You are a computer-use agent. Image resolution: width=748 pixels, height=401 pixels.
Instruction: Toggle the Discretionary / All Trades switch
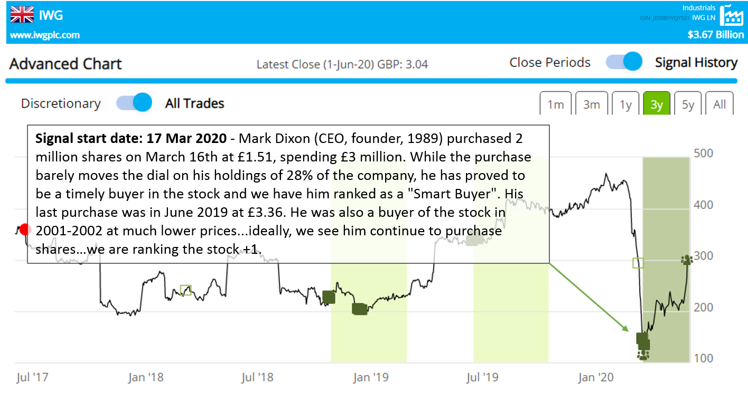[134, 103]
